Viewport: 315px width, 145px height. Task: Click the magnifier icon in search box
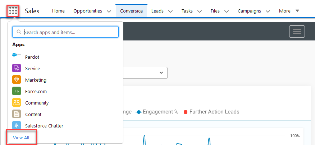tap(19, 32)
